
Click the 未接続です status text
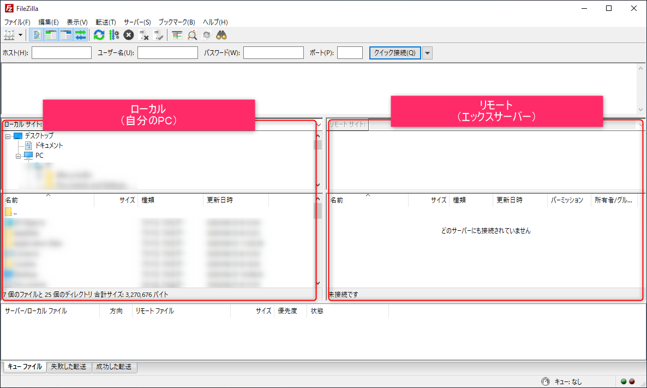click(343, 295)
